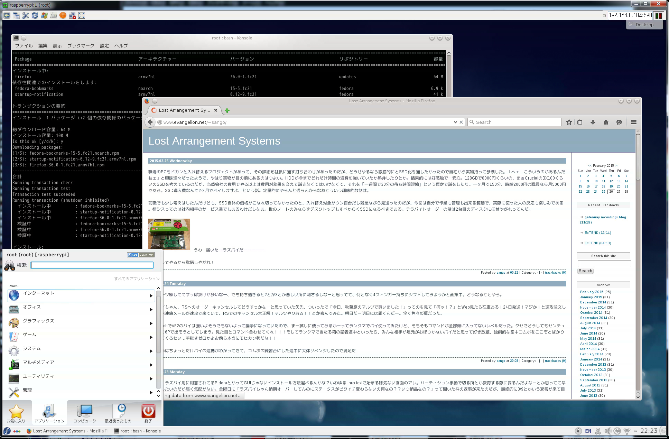
Task: Open the Firefox hamburger menu
Action: coord(634,122)
